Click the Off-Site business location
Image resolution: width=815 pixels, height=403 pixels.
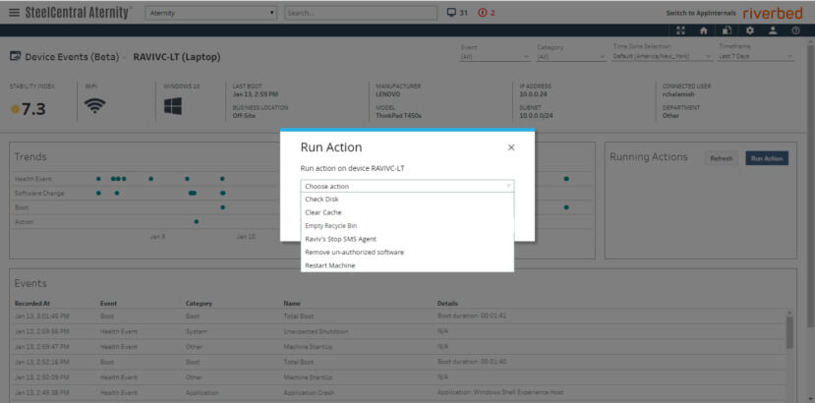coord(243,115)
